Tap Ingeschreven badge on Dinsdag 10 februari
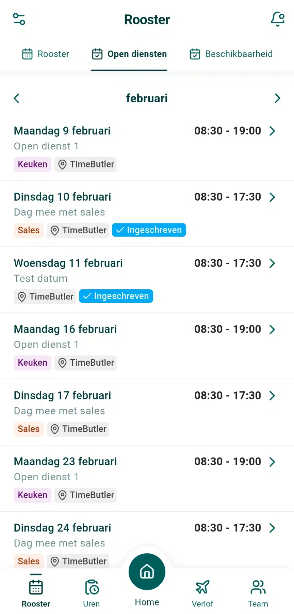 [149, 230]
